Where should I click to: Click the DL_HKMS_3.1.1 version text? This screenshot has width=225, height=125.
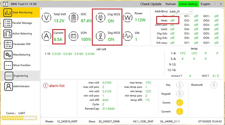point(170,121)
